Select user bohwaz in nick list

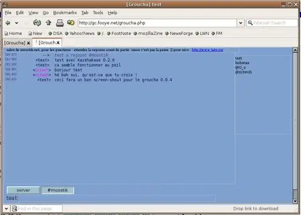point(242,63)
